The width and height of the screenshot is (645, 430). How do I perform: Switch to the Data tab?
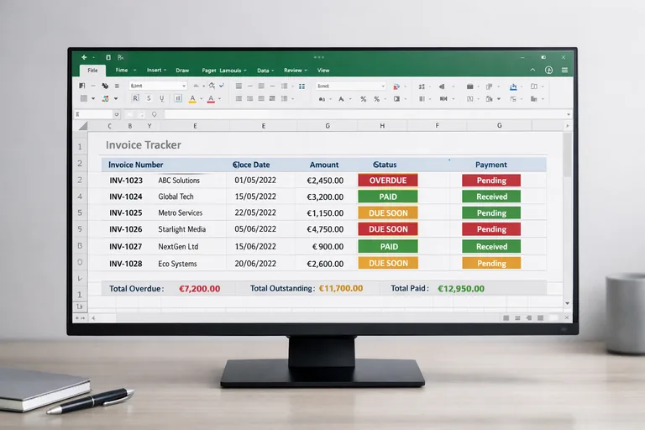[263, 71]
